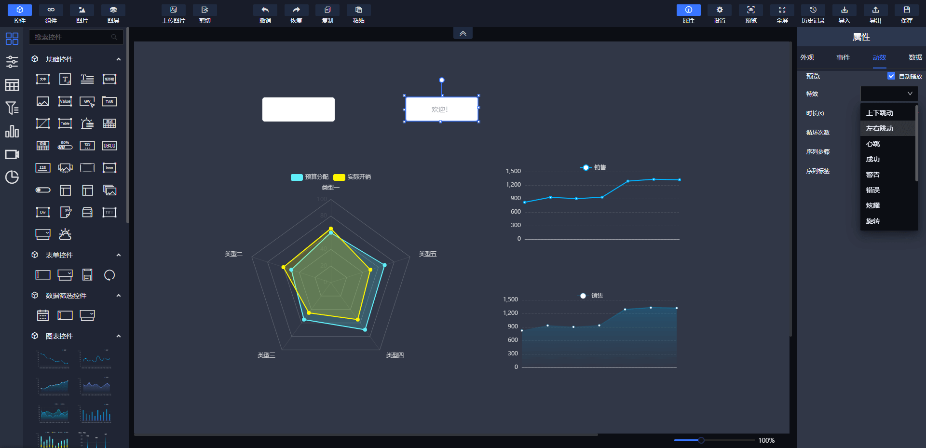The height and width of the screenshot is (448, 926).
Task: Select the refresh button form control
Action: pos(109,275)
